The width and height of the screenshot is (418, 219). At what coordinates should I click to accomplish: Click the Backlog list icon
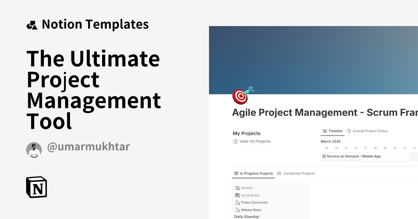tap(237, 188)
